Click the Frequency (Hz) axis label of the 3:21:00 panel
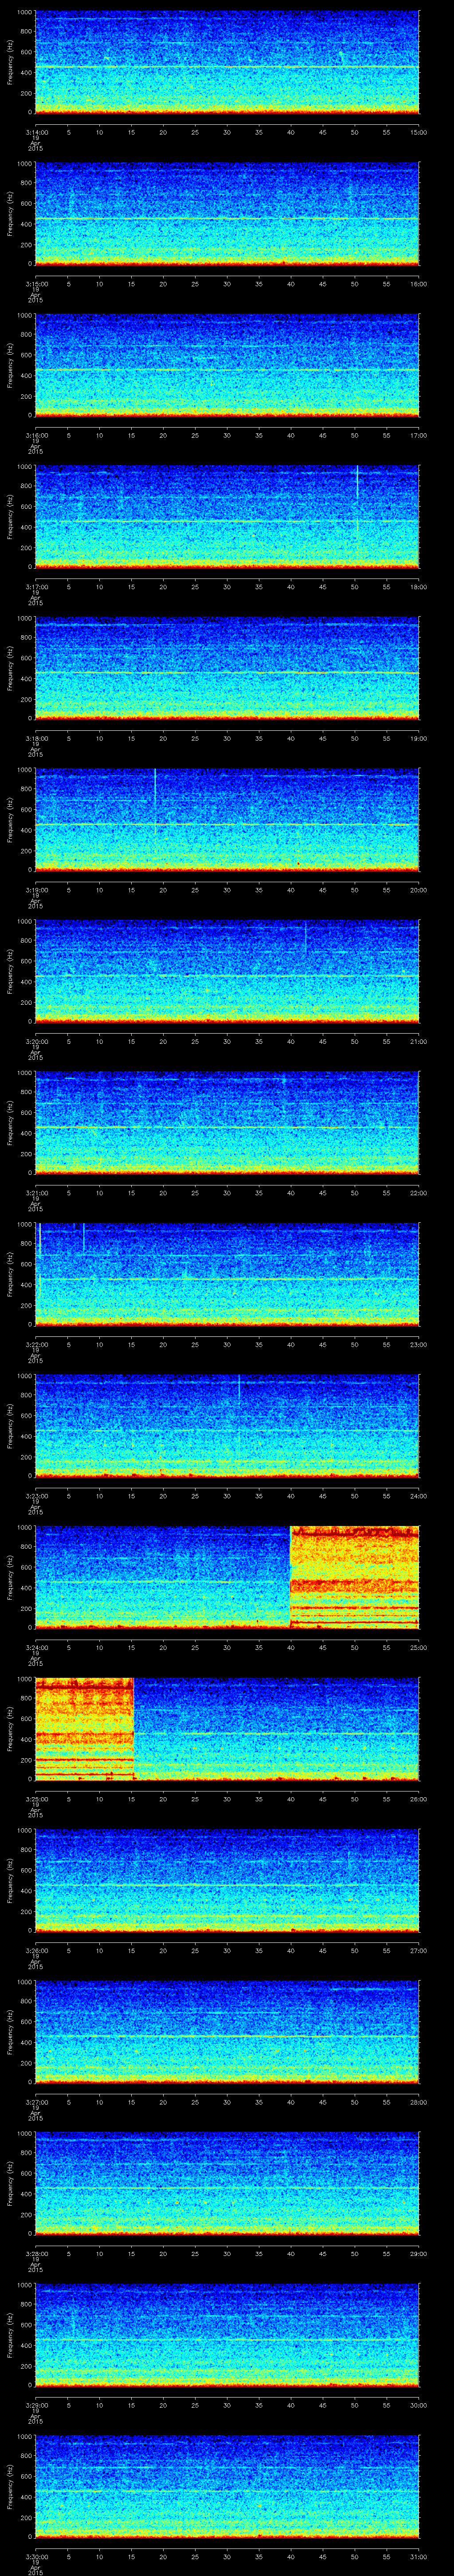The image size is (454, 2576). coord(10,1122)
